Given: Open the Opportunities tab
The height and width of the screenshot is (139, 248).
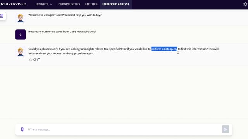Looking at the screenshot, I should 69,4.
